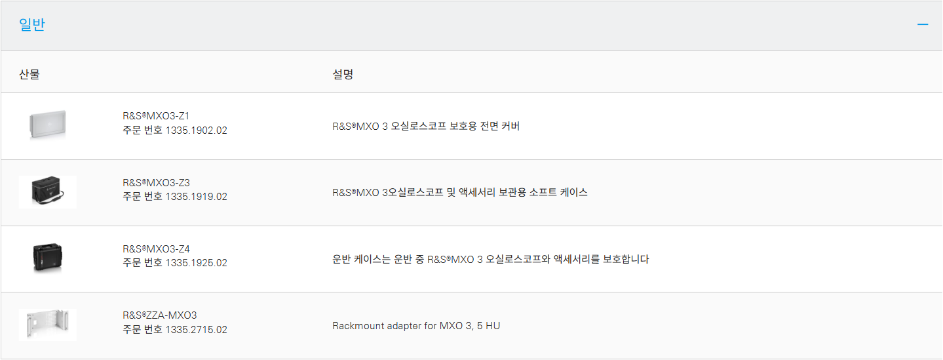Select the R&S®MXO3-Z4 product name
The height and width of the screenshot is (360, 943).
tap(156, 249)
